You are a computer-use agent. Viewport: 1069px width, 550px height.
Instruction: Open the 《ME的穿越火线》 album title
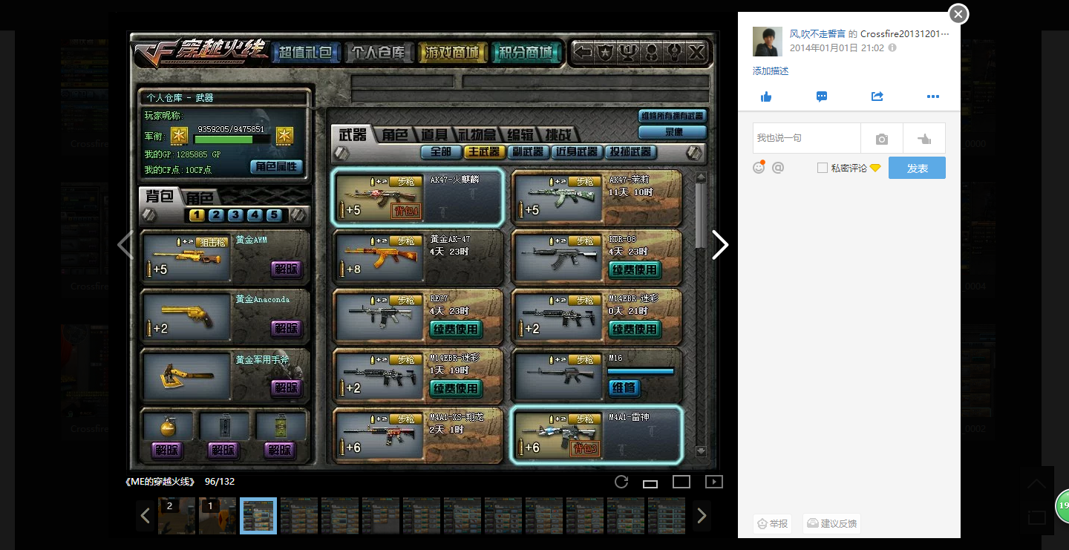(x=161, y=482)
